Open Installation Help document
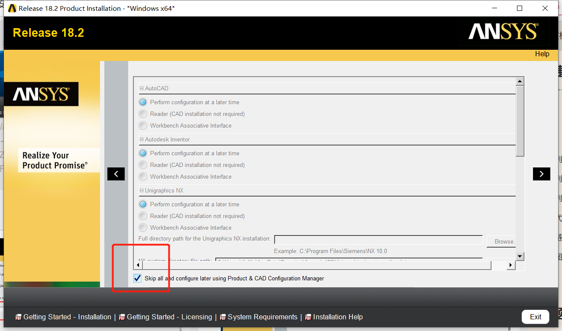This screenshot has width=562, height=331. coord(338,317)
